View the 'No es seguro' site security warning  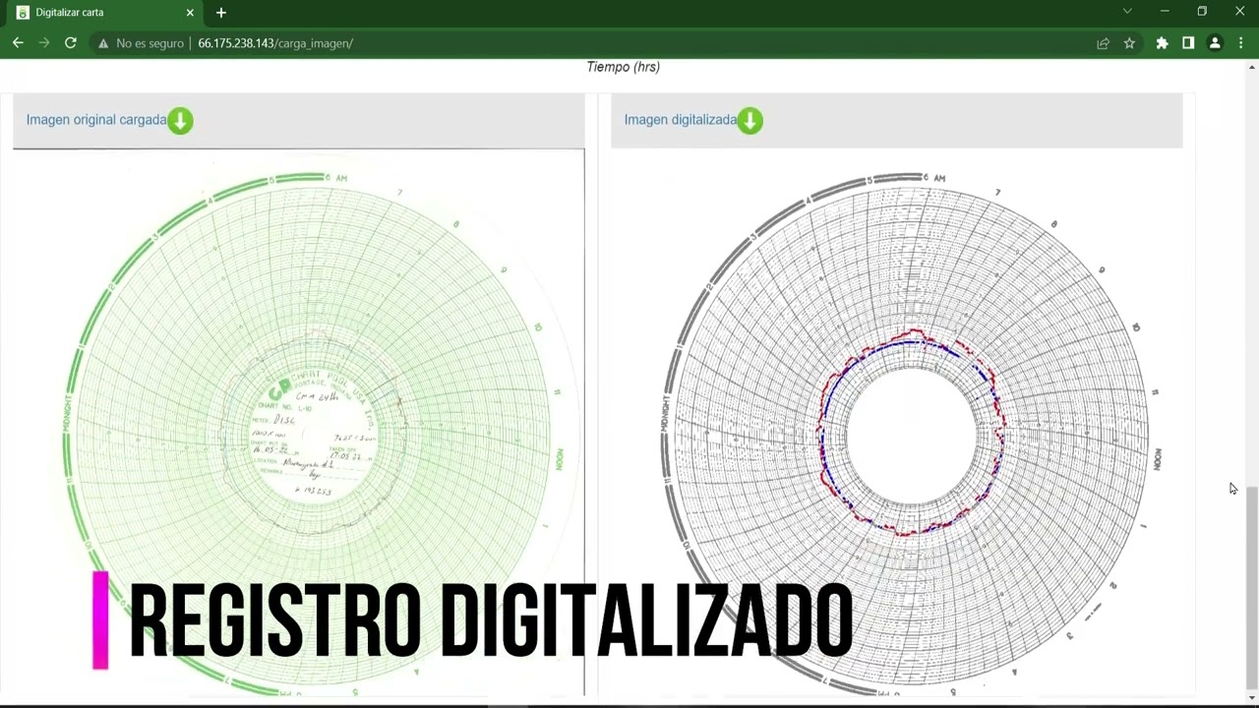click(141, 43)
